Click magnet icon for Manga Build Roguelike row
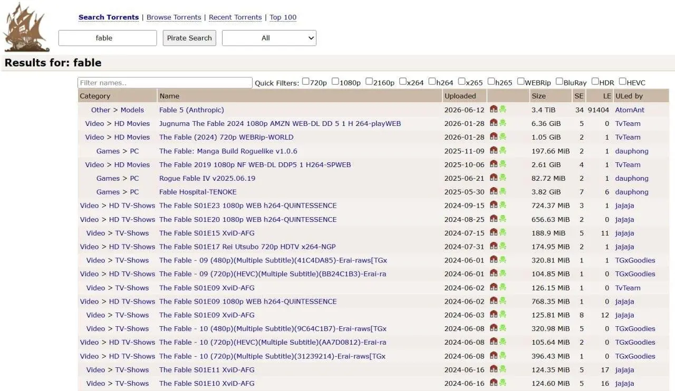The image size is (675, 391). pos(494,150)
